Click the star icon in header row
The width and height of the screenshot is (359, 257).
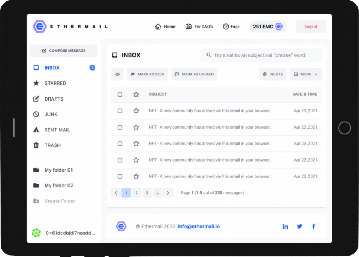coord(136,94)
